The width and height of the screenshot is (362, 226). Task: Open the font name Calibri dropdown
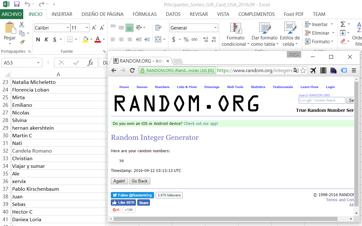(x=67, y=28)
